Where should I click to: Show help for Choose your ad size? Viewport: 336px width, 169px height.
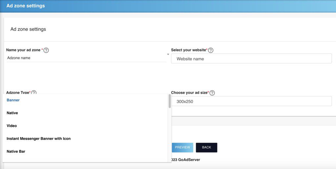[212, 93]
